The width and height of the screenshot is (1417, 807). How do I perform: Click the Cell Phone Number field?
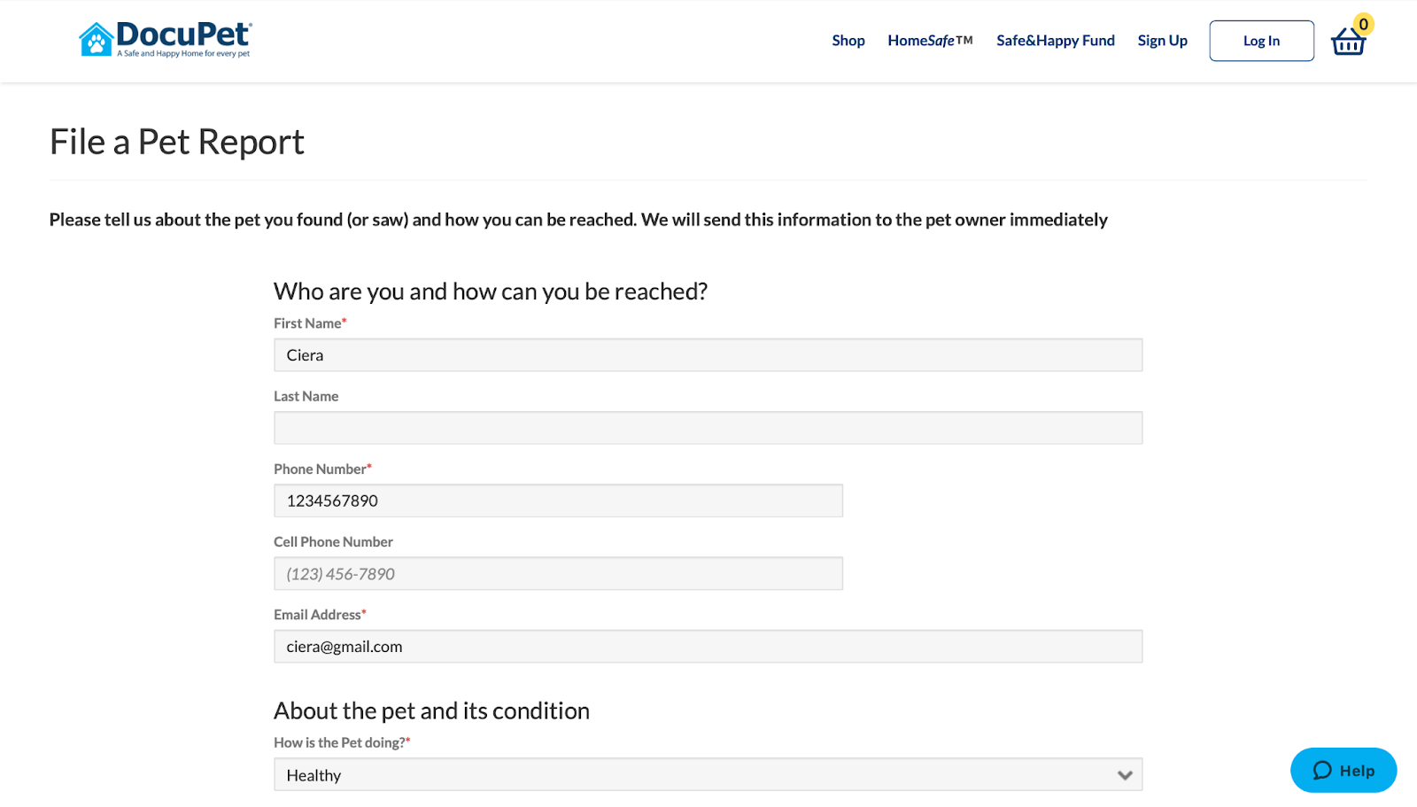pos(558,573)
